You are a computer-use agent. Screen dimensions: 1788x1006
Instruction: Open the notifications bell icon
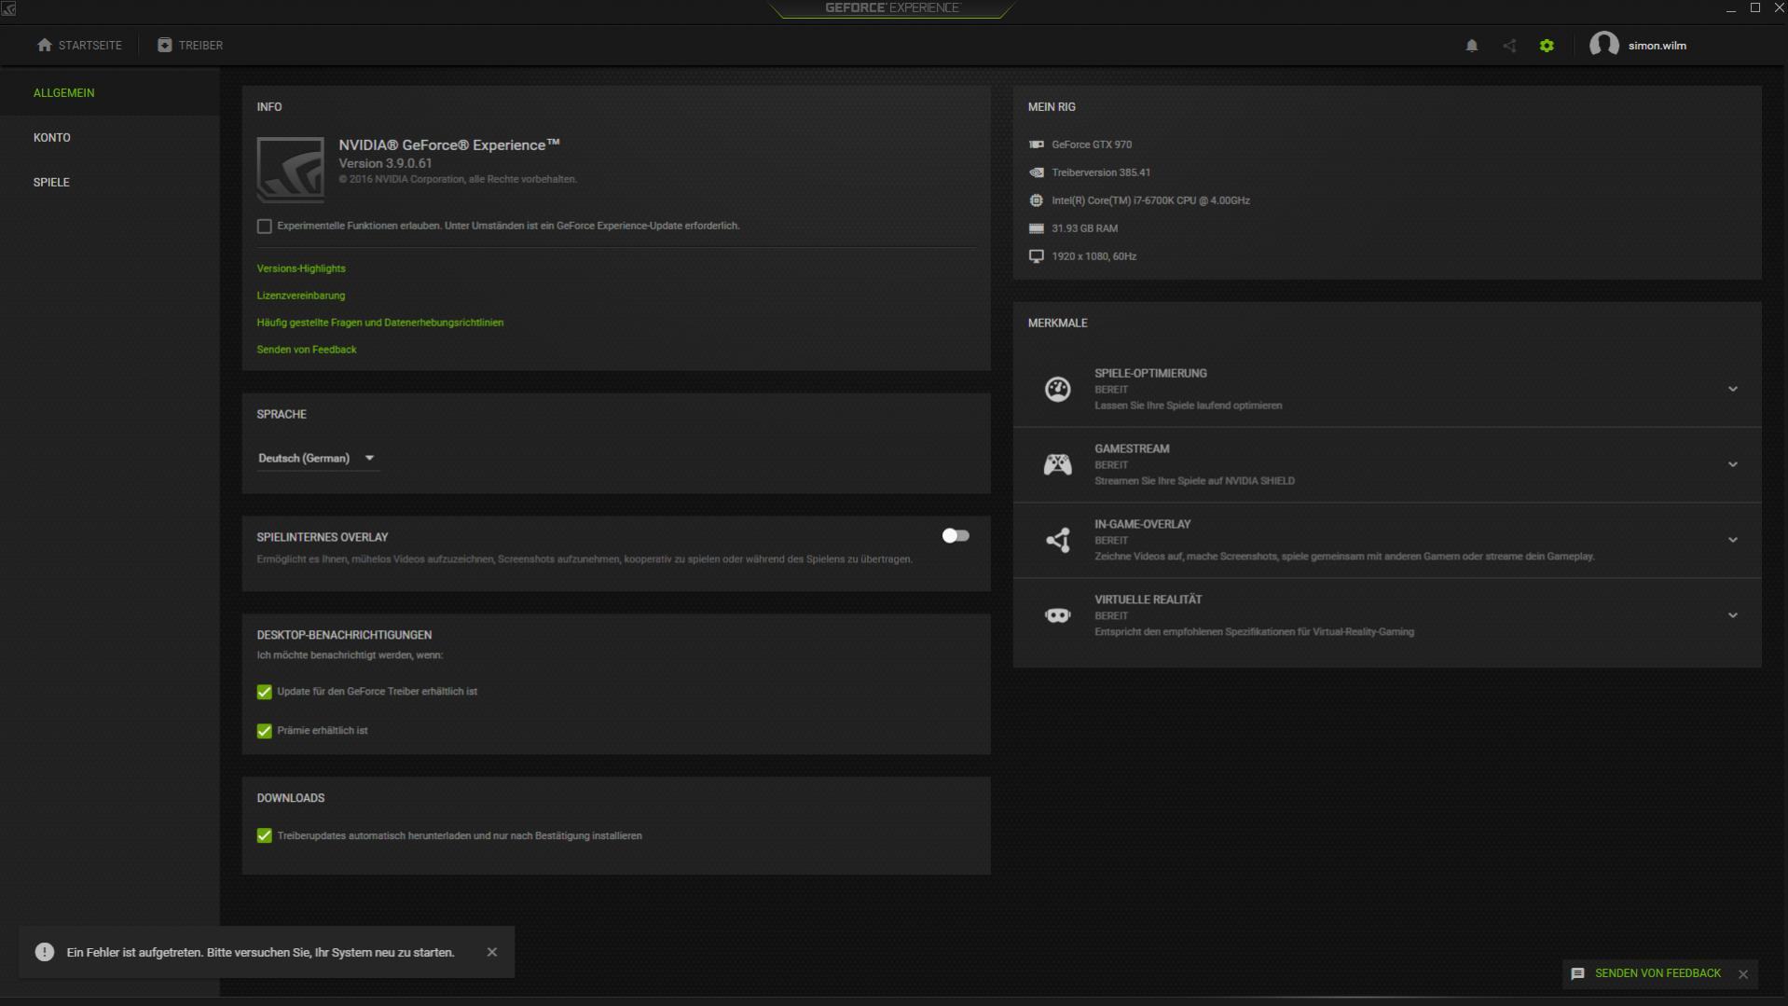(1471, 45)
